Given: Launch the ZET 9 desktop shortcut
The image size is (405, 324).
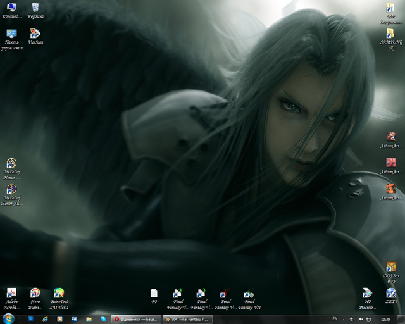Looking at the screenshot, I should pyautogui.click(x=391, y=296).
